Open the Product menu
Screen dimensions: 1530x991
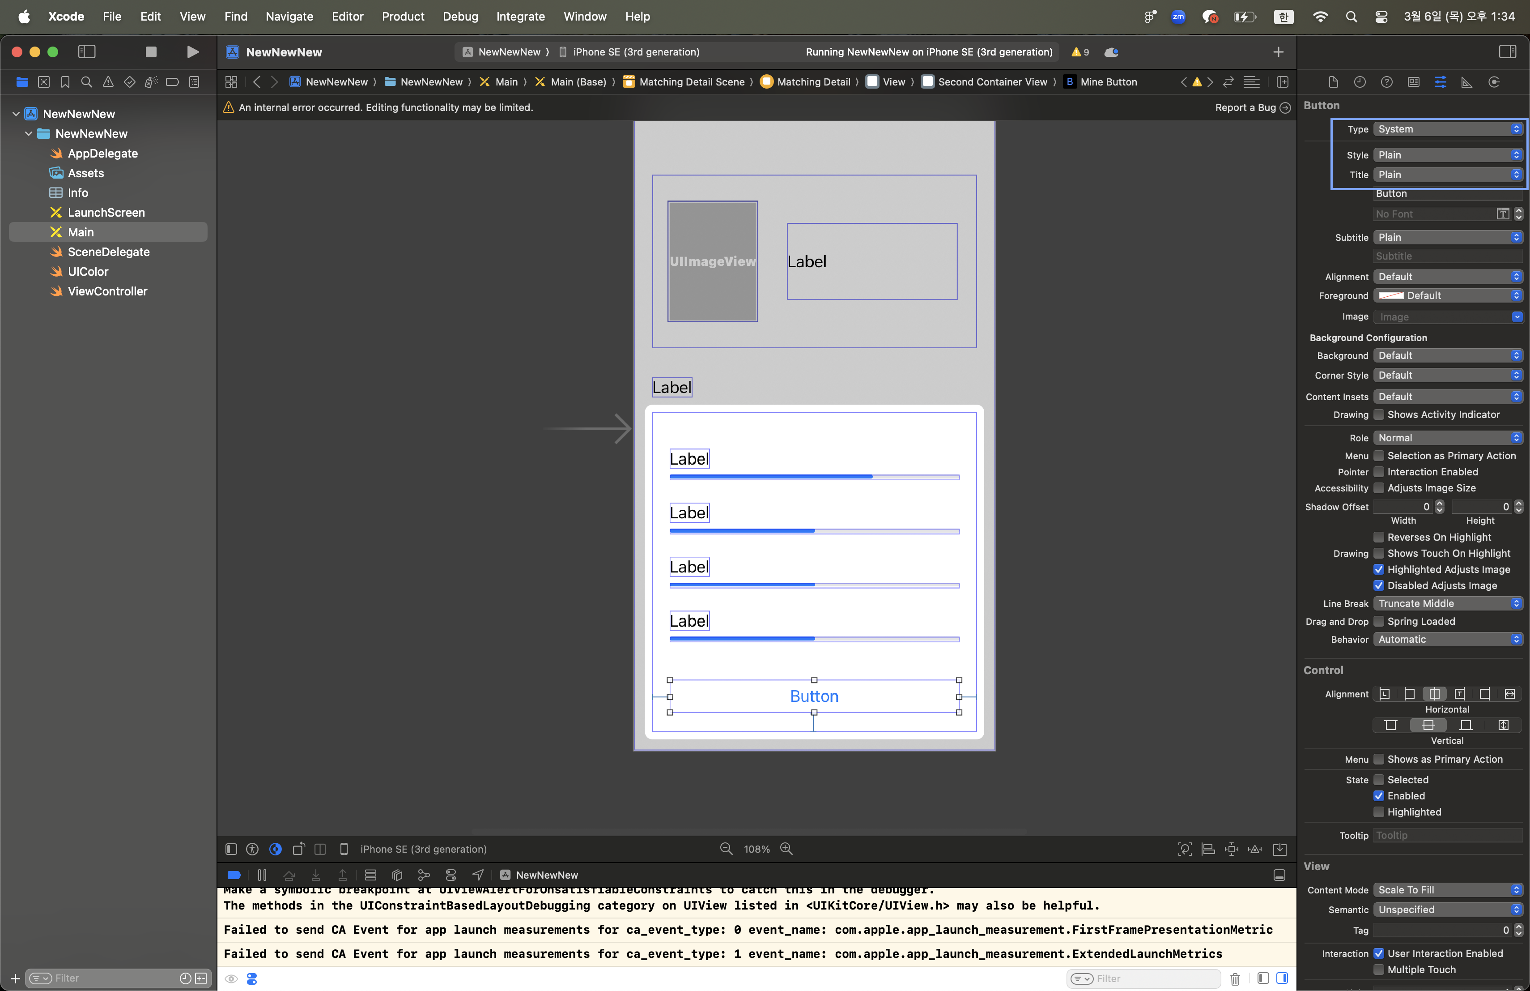403,16
